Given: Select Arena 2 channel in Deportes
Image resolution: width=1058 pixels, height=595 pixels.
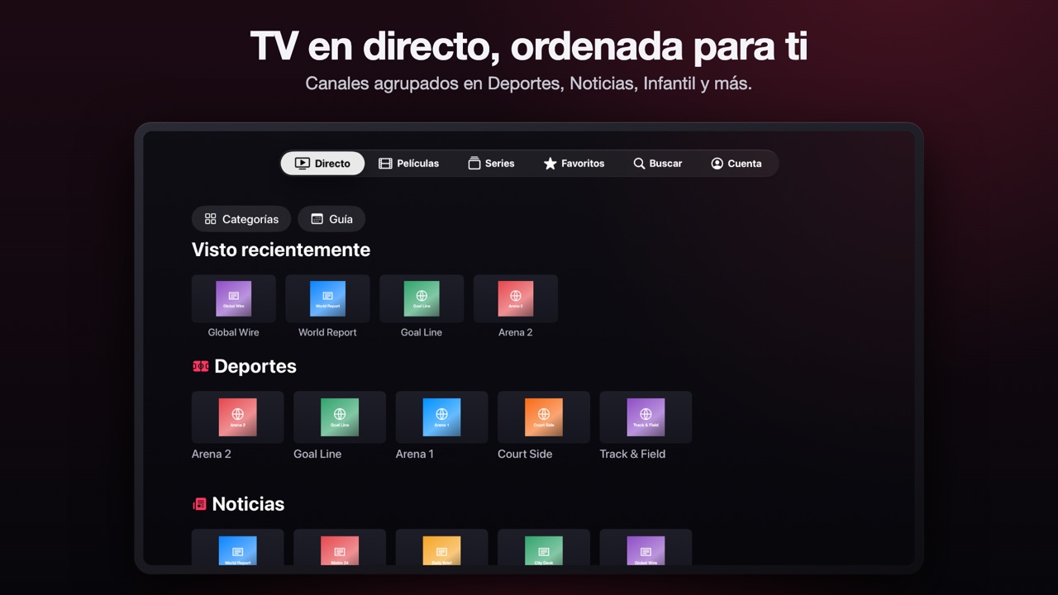Looking at the screenshot, I should tap(237, 417).
